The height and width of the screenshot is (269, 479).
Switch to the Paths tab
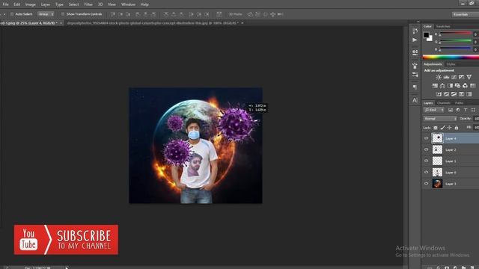click(459, 103)
